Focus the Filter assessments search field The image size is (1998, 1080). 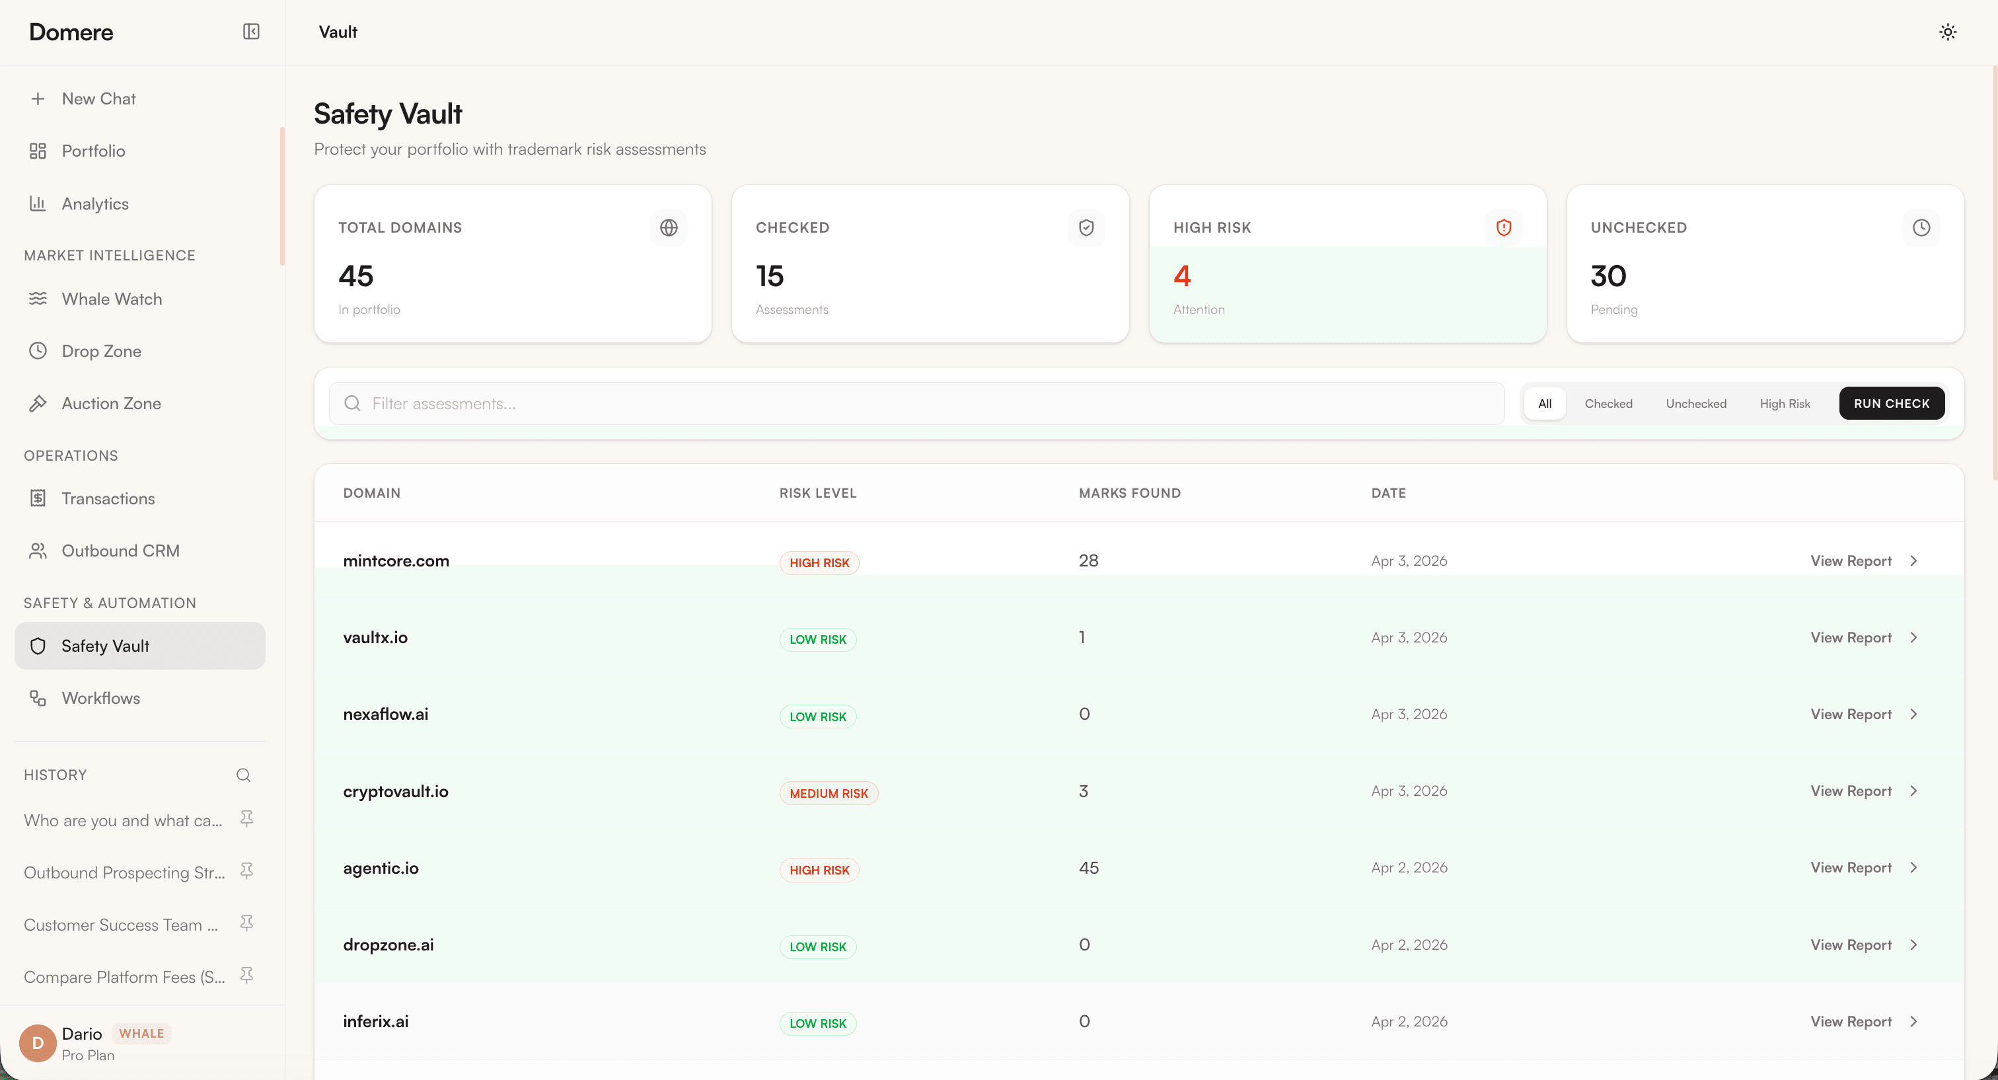pos(915,403)
